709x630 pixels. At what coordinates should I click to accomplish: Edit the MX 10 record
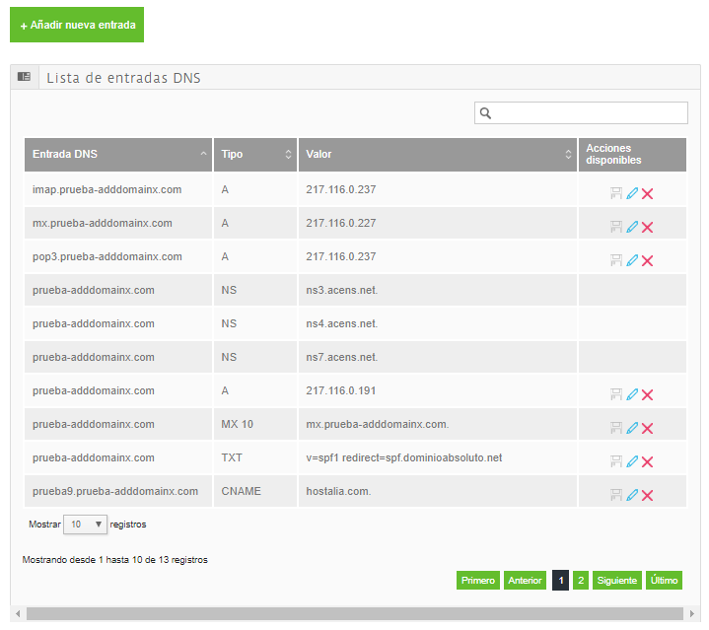pos(632,428)
